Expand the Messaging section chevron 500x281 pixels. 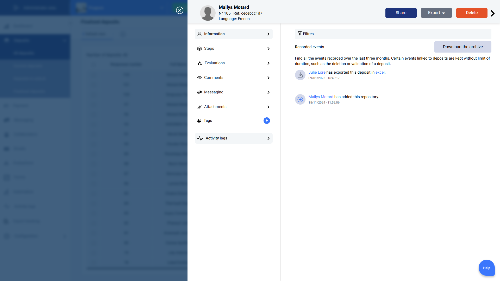[268, 92]
